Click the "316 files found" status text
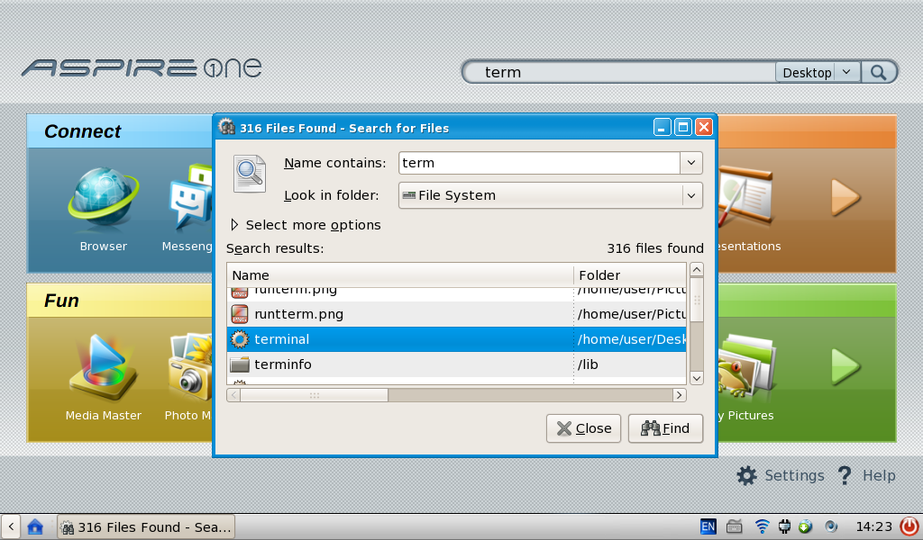Image resolution: width=923 pixels, height=540 pixels. tap(655, 248)
